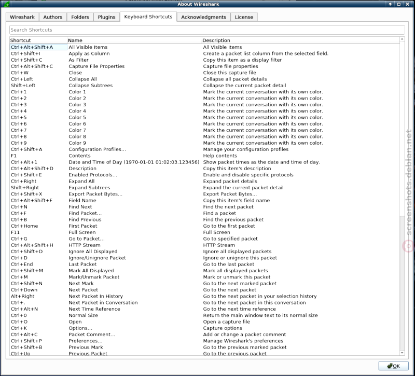Sort by the Description column header
Screen dimensions: 415x376
tap(301, 40)
